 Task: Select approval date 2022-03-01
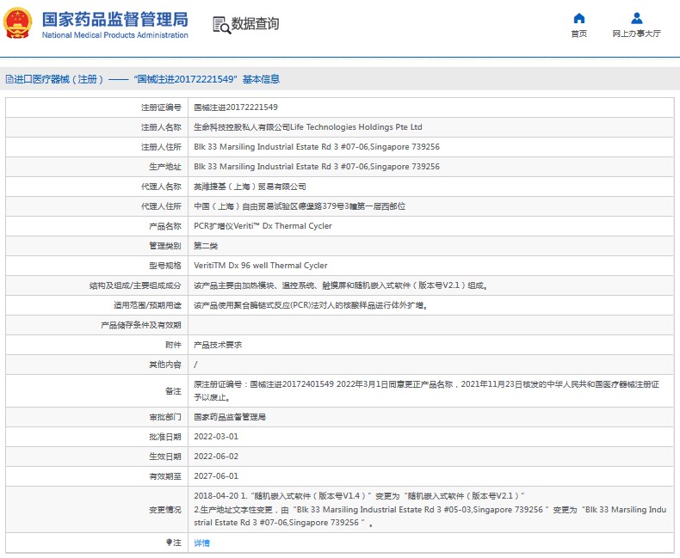click(216, 436)
